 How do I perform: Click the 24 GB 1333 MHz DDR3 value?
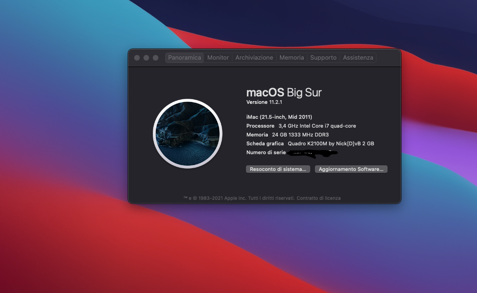click(300, 135)
